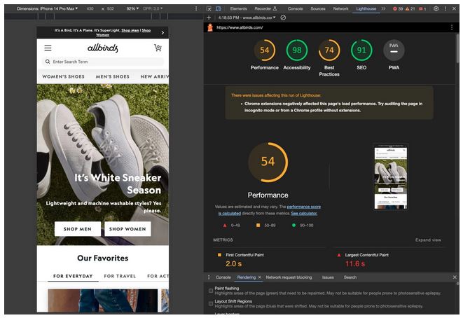463x318 pixels.
Task: Open DevTools customize three-dot menu
Action: (x=445, y=8)
